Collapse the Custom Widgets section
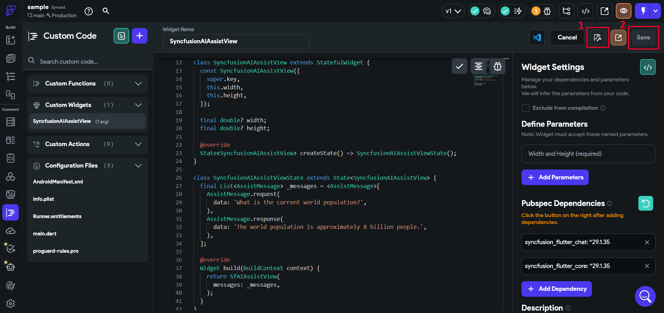The image size is (664, 313). click(x=138, y=105)
